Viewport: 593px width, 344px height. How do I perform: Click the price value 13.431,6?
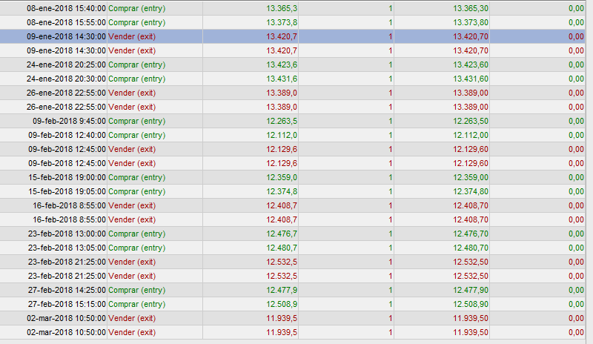[282, 79]
